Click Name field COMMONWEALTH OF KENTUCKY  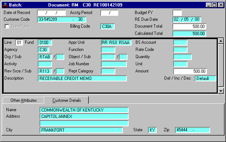[x=84, y=110]
